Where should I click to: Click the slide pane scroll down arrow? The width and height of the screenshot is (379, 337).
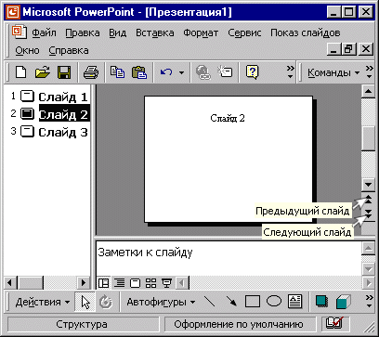[368, 185]
